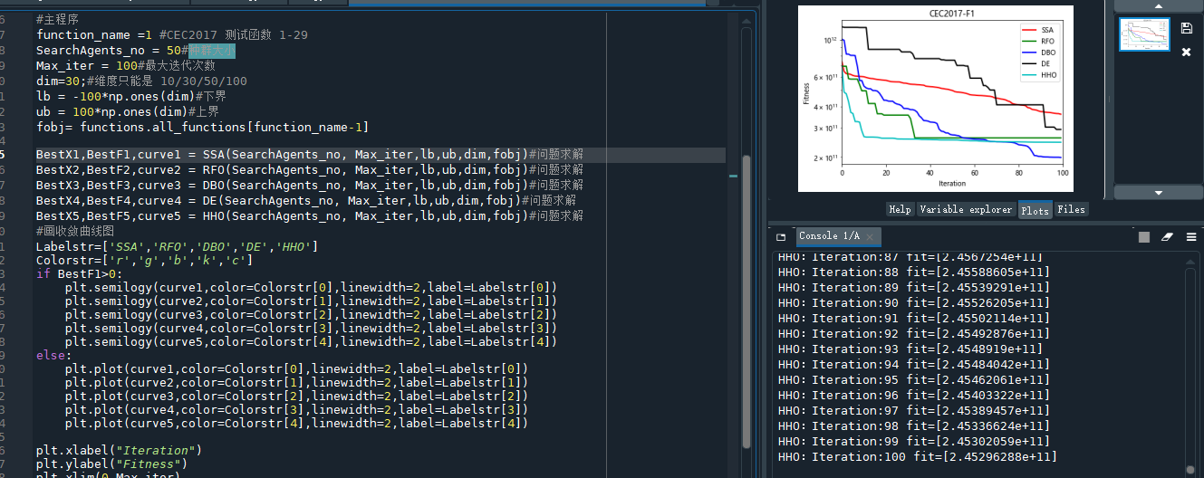Select the CEC2017-F1 plot thumbnail
Screen dimensions: 1204x478
coord(1144,34)
